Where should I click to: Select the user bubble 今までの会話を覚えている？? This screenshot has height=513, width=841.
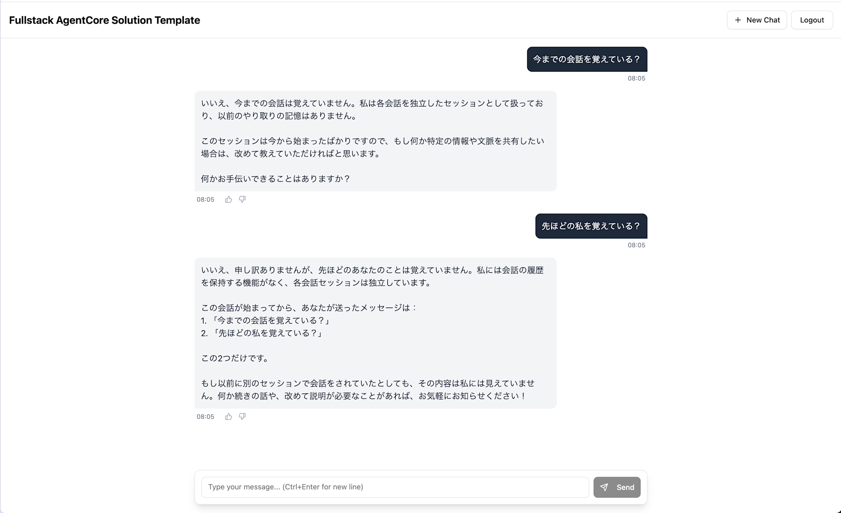587,59
